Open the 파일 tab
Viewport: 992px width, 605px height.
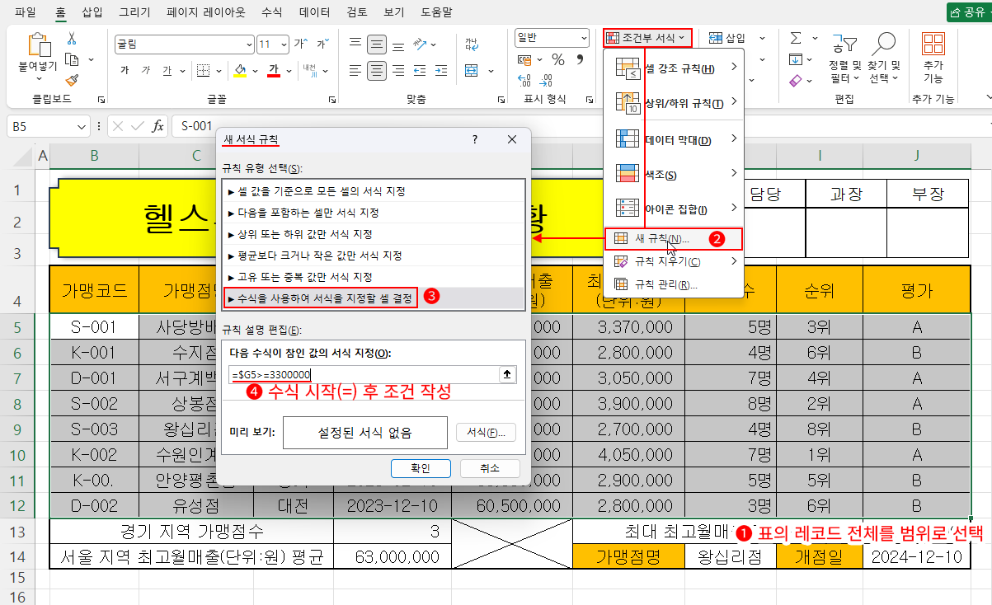26,12
